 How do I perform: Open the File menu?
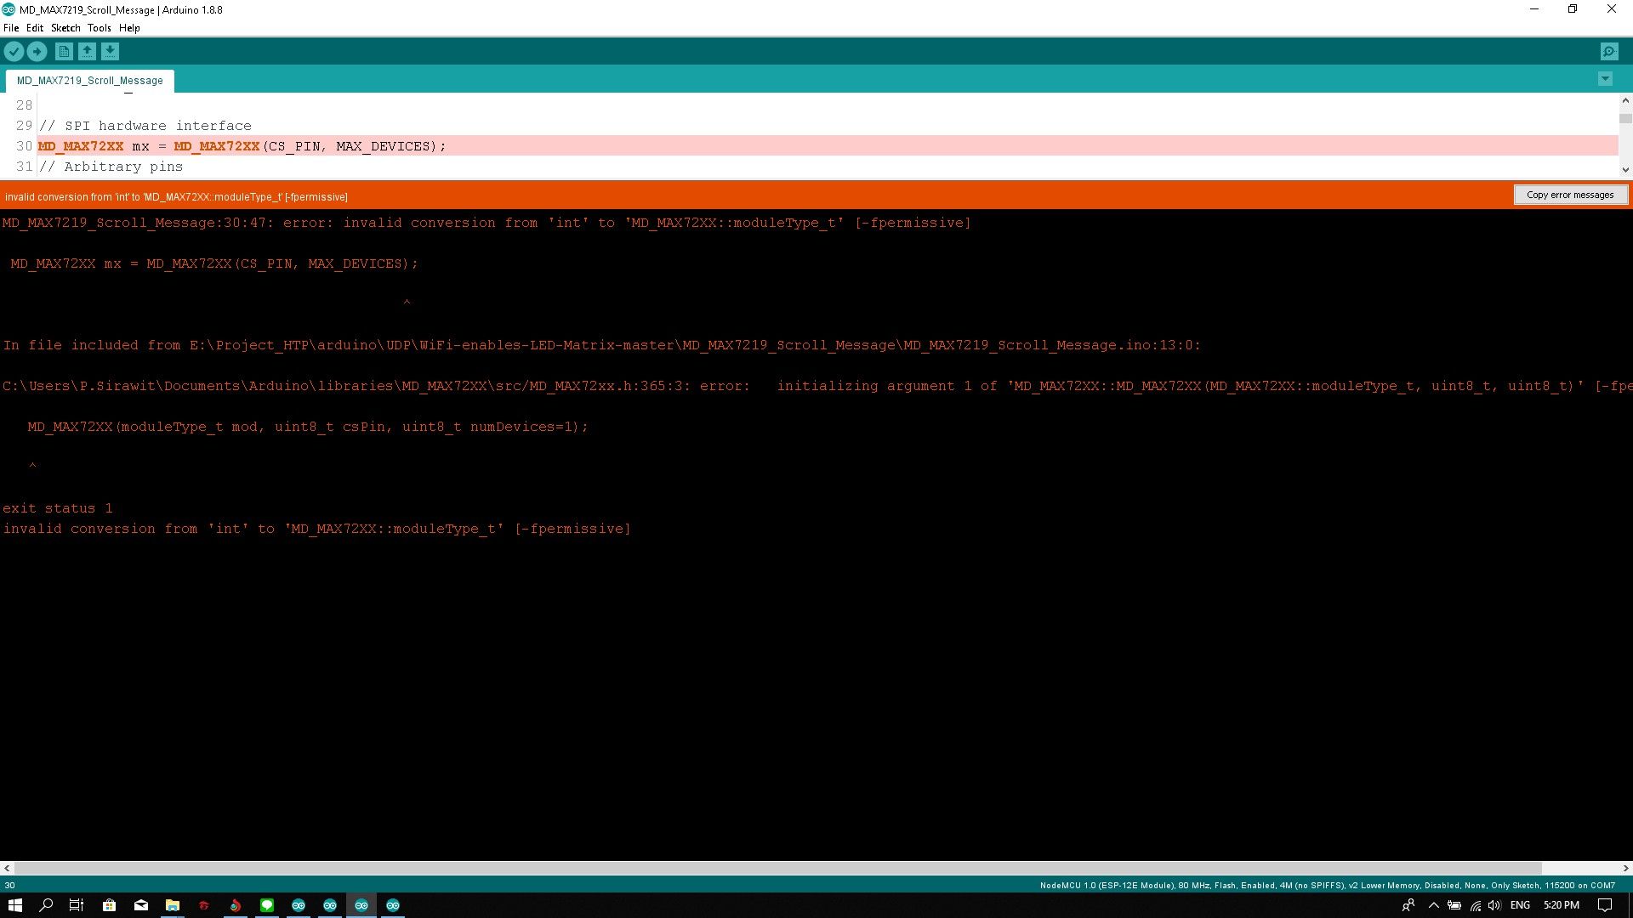point(11,28)
